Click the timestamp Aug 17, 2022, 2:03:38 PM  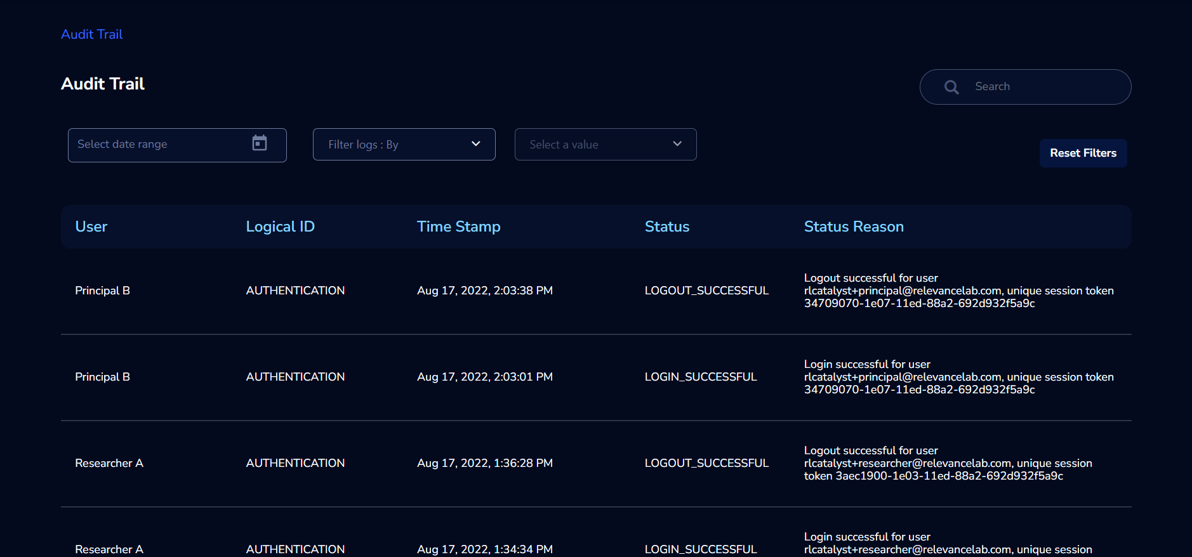coord(485,291)
